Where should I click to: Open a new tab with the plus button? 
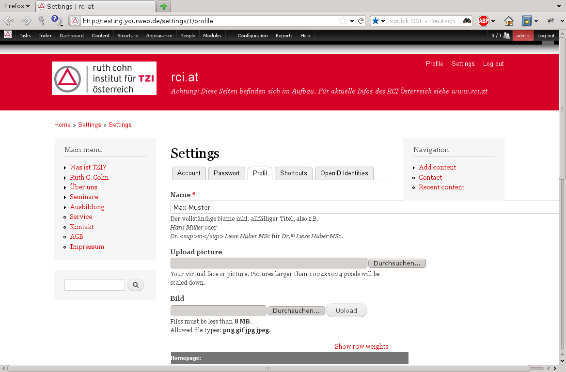coord(165,6)
